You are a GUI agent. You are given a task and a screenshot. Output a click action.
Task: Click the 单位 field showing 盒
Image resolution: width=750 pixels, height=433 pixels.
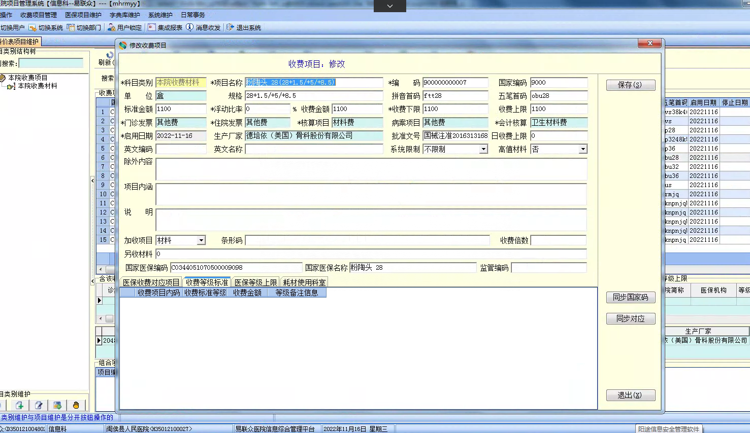[x=181, y=95]
